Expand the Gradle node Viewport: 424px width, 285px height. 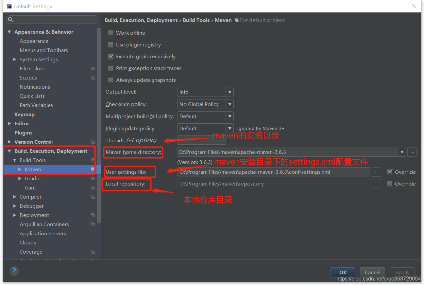(x=20, y=178)
